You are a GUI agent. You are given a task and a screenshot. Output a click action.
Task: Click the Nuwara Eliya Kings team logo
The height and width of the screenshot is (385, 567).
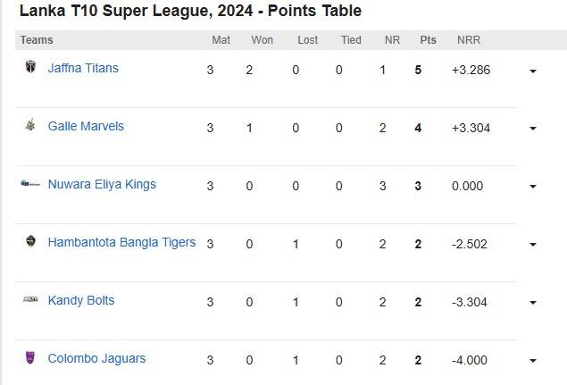[x=30, y=183]
